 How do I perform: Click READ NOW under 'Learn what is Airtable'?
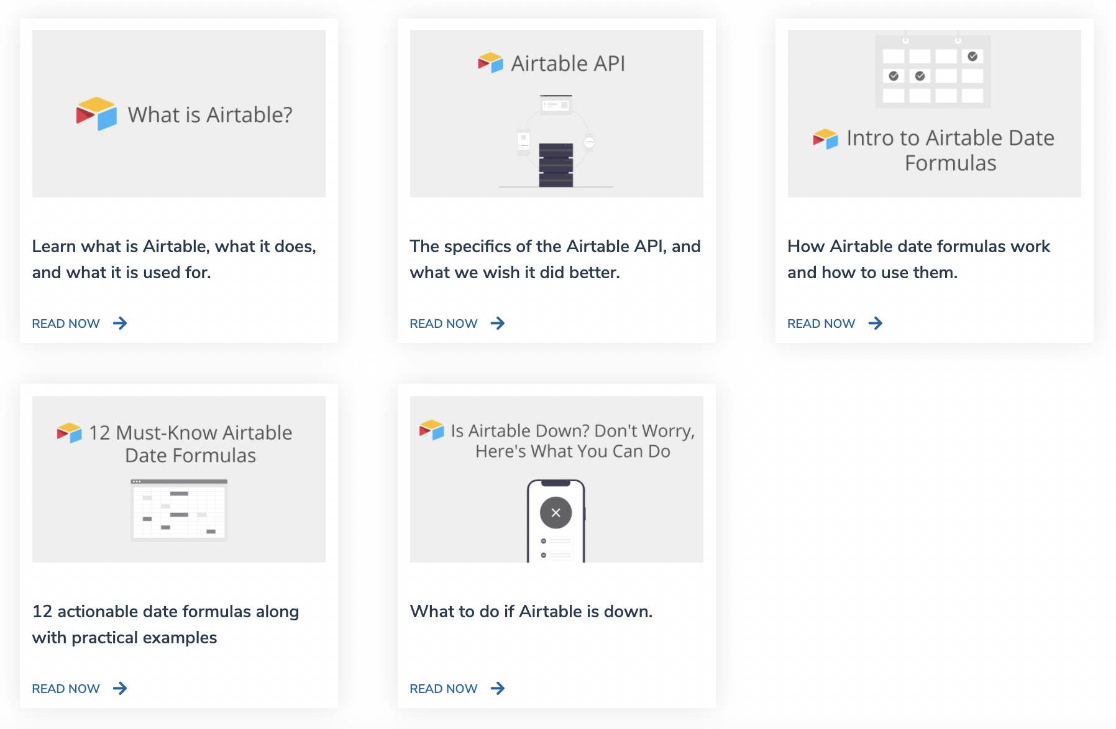(x=66, y=324)
